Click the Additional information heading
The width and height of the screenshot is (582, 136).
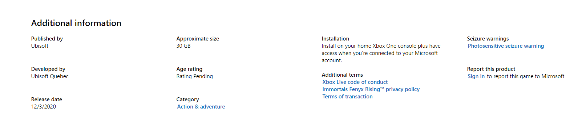coord(76,23)
